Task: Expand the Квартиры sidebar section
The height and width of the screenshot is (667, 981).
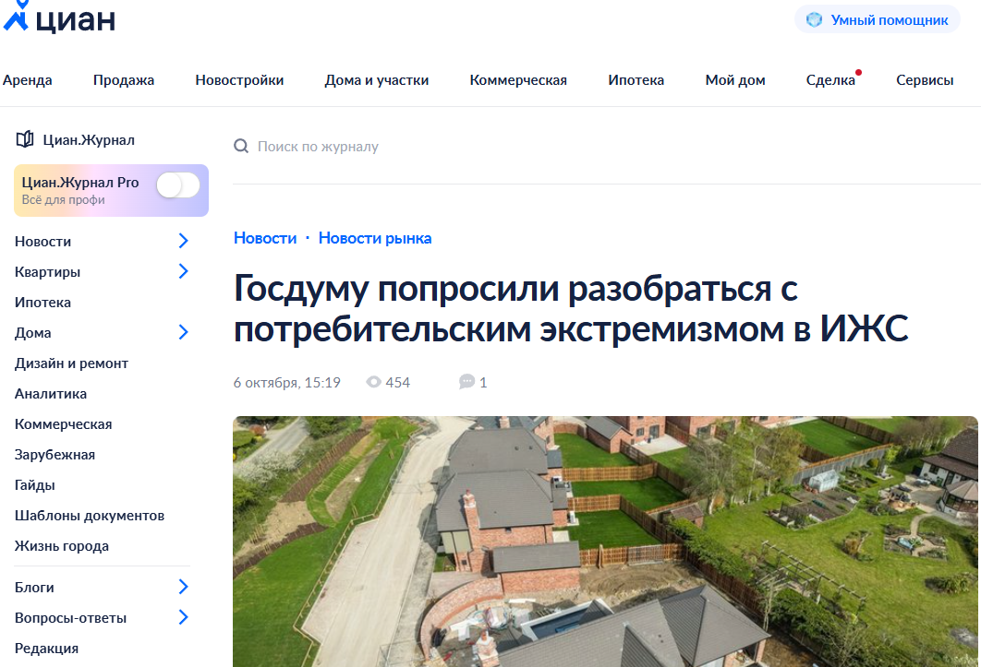Action: (182, 271)
